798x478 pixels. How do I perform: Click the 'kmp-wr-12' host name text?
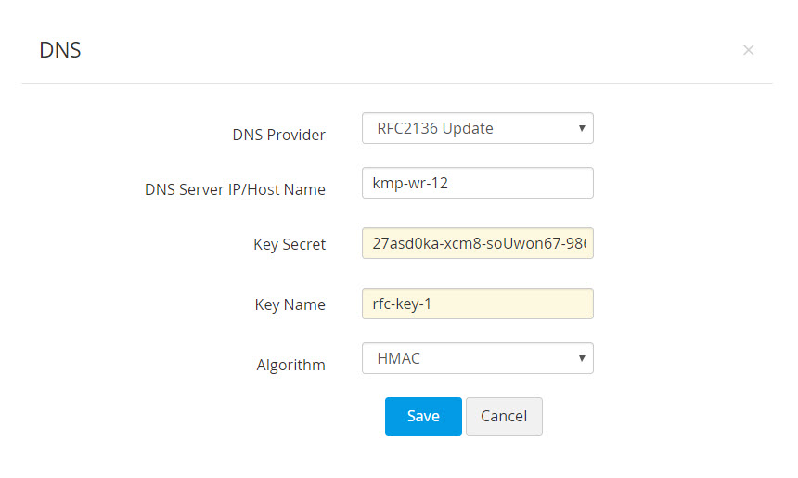pos(411,183)
